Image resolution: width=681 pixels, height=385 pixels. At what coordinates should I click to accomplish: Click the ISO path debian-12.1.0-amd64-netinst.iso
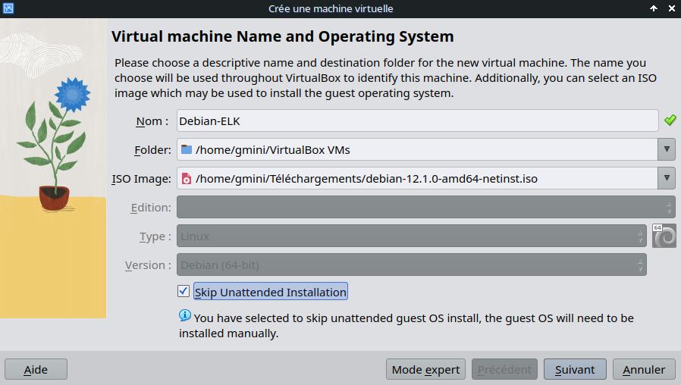click(366, 178)
